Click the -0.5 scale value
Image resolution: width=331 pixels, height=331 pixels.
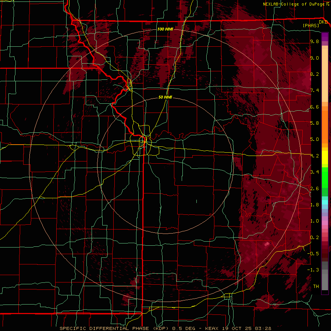313,254
